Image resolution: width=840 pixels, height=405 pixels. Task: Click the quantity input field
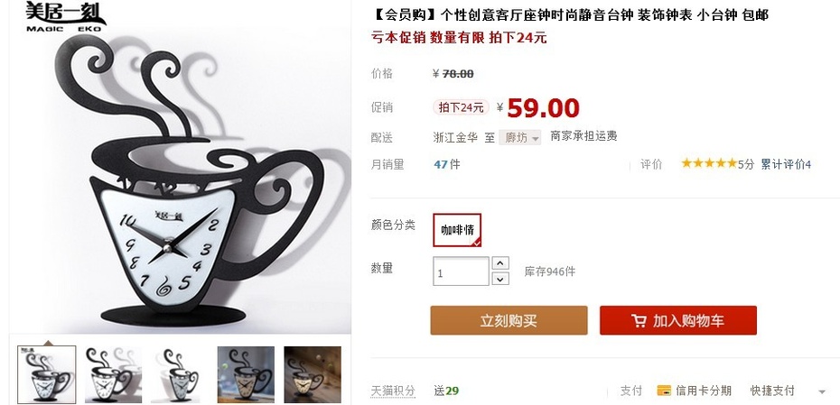point(462,272)
